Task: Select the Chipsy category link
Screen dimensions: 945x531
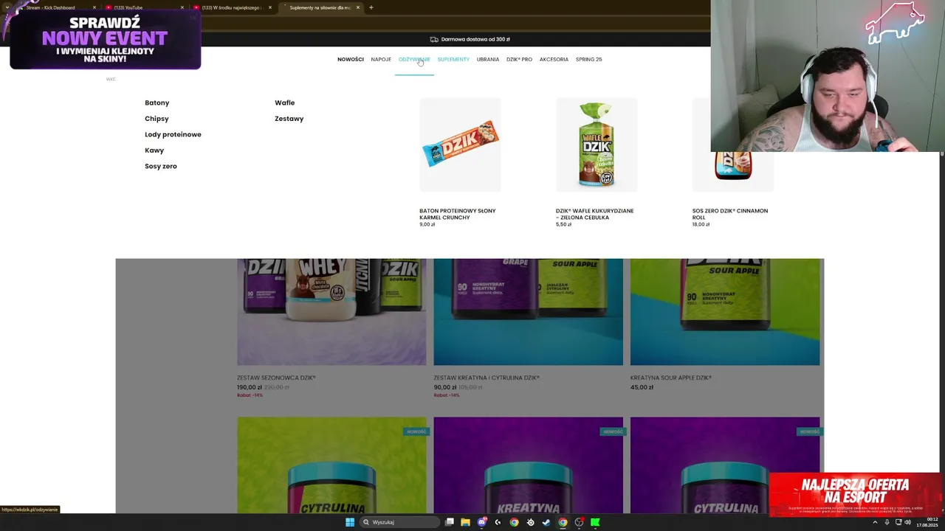Action: point(157,119)
